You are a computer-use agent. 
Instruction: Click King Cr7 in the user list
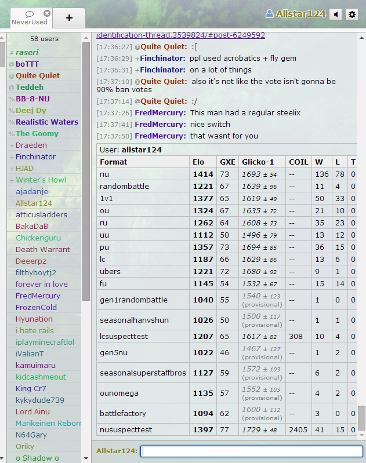tap(44, 388)
